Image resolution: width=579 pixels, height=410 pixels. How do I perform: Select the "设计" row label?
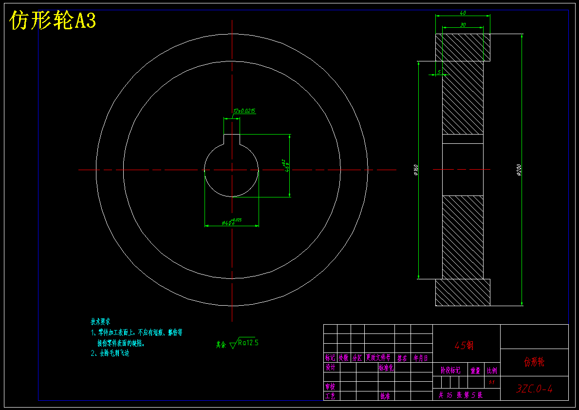(330, 367)
